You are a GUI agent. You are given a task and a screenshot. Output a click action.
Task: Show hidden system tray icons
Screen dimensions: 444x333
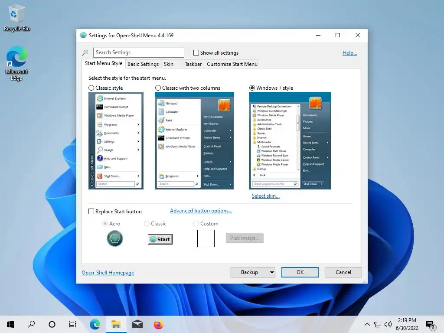point(367,324)
